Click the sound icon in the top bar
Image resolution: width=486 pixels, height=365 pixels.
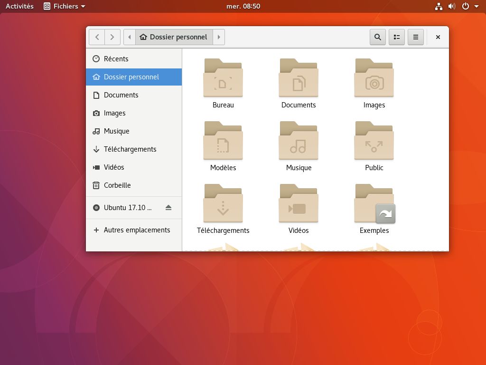click(x=451, y=6)
